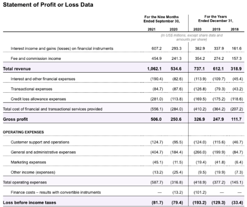The width and height of the screenshot is (247, 207).
Task: Click the Marketing expenses row label
Action: pos(28,162)
